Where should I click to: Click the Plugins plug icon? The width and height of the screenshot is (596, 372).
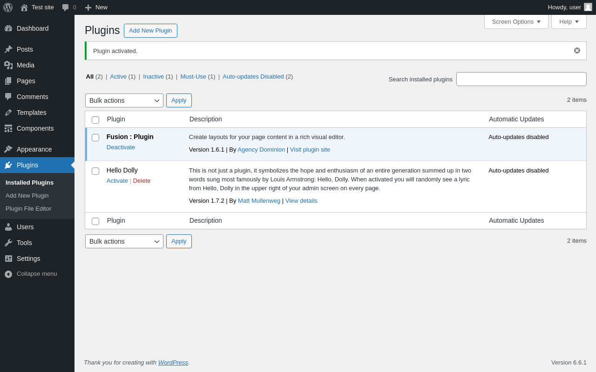(8, 165)
